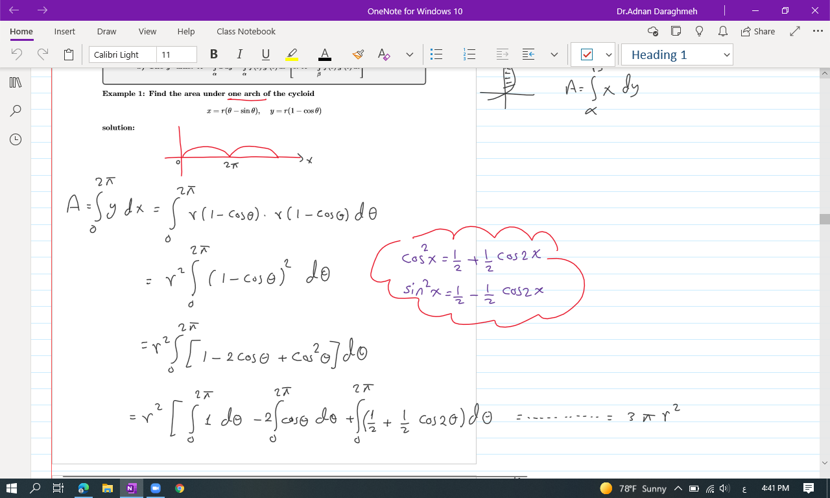This screenshot has height=498, width=830.
Task: Click the OneNote icon in the taskbar
Action: pos(130,488)
